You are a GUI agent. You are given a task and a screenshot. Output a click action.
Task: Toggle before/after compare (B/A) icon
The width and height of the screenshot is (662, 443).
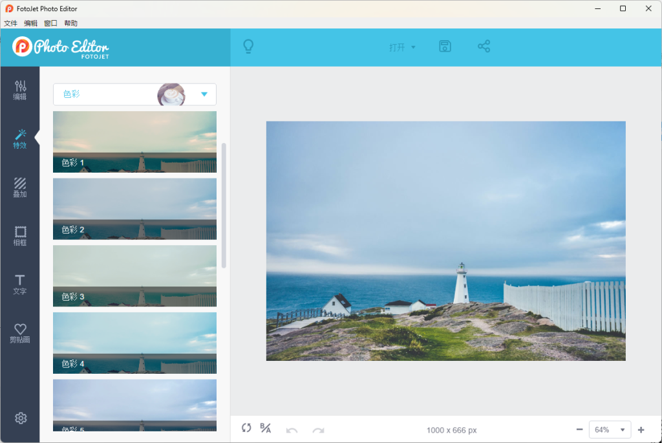pyautogui.click(x=265, y=428)
